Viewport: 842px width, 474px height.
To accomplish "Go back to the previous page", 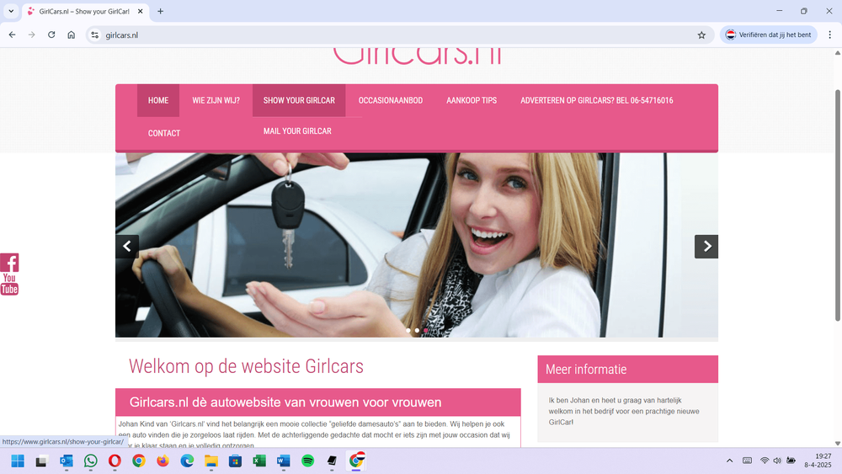I will pyautogui.click(x=13, y=35).
